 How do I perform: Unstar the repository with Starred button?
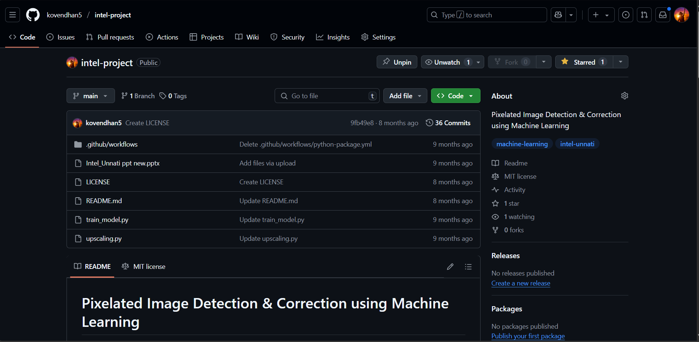coord(584,62)
